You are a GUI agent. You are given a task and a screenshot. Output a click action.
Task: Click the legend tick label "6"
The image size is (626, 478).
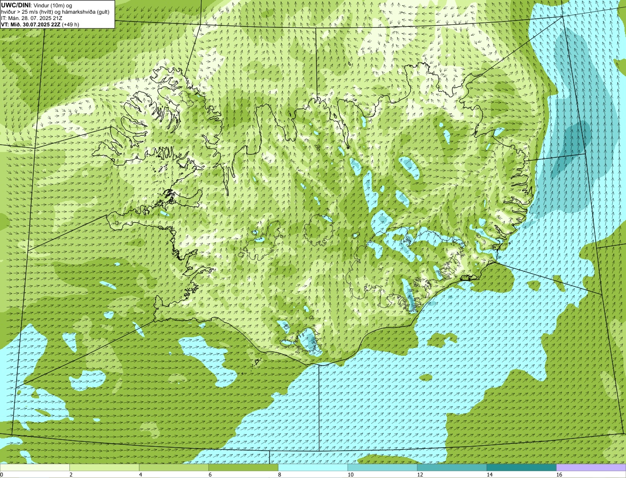(210, 475)
